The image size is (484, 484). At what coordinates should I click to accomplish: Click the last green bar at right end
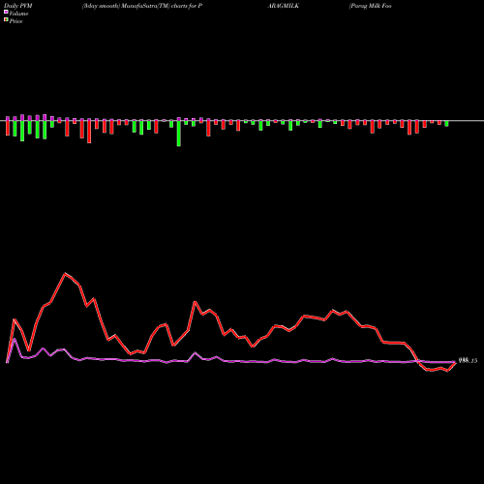click(x=446, y=124)
